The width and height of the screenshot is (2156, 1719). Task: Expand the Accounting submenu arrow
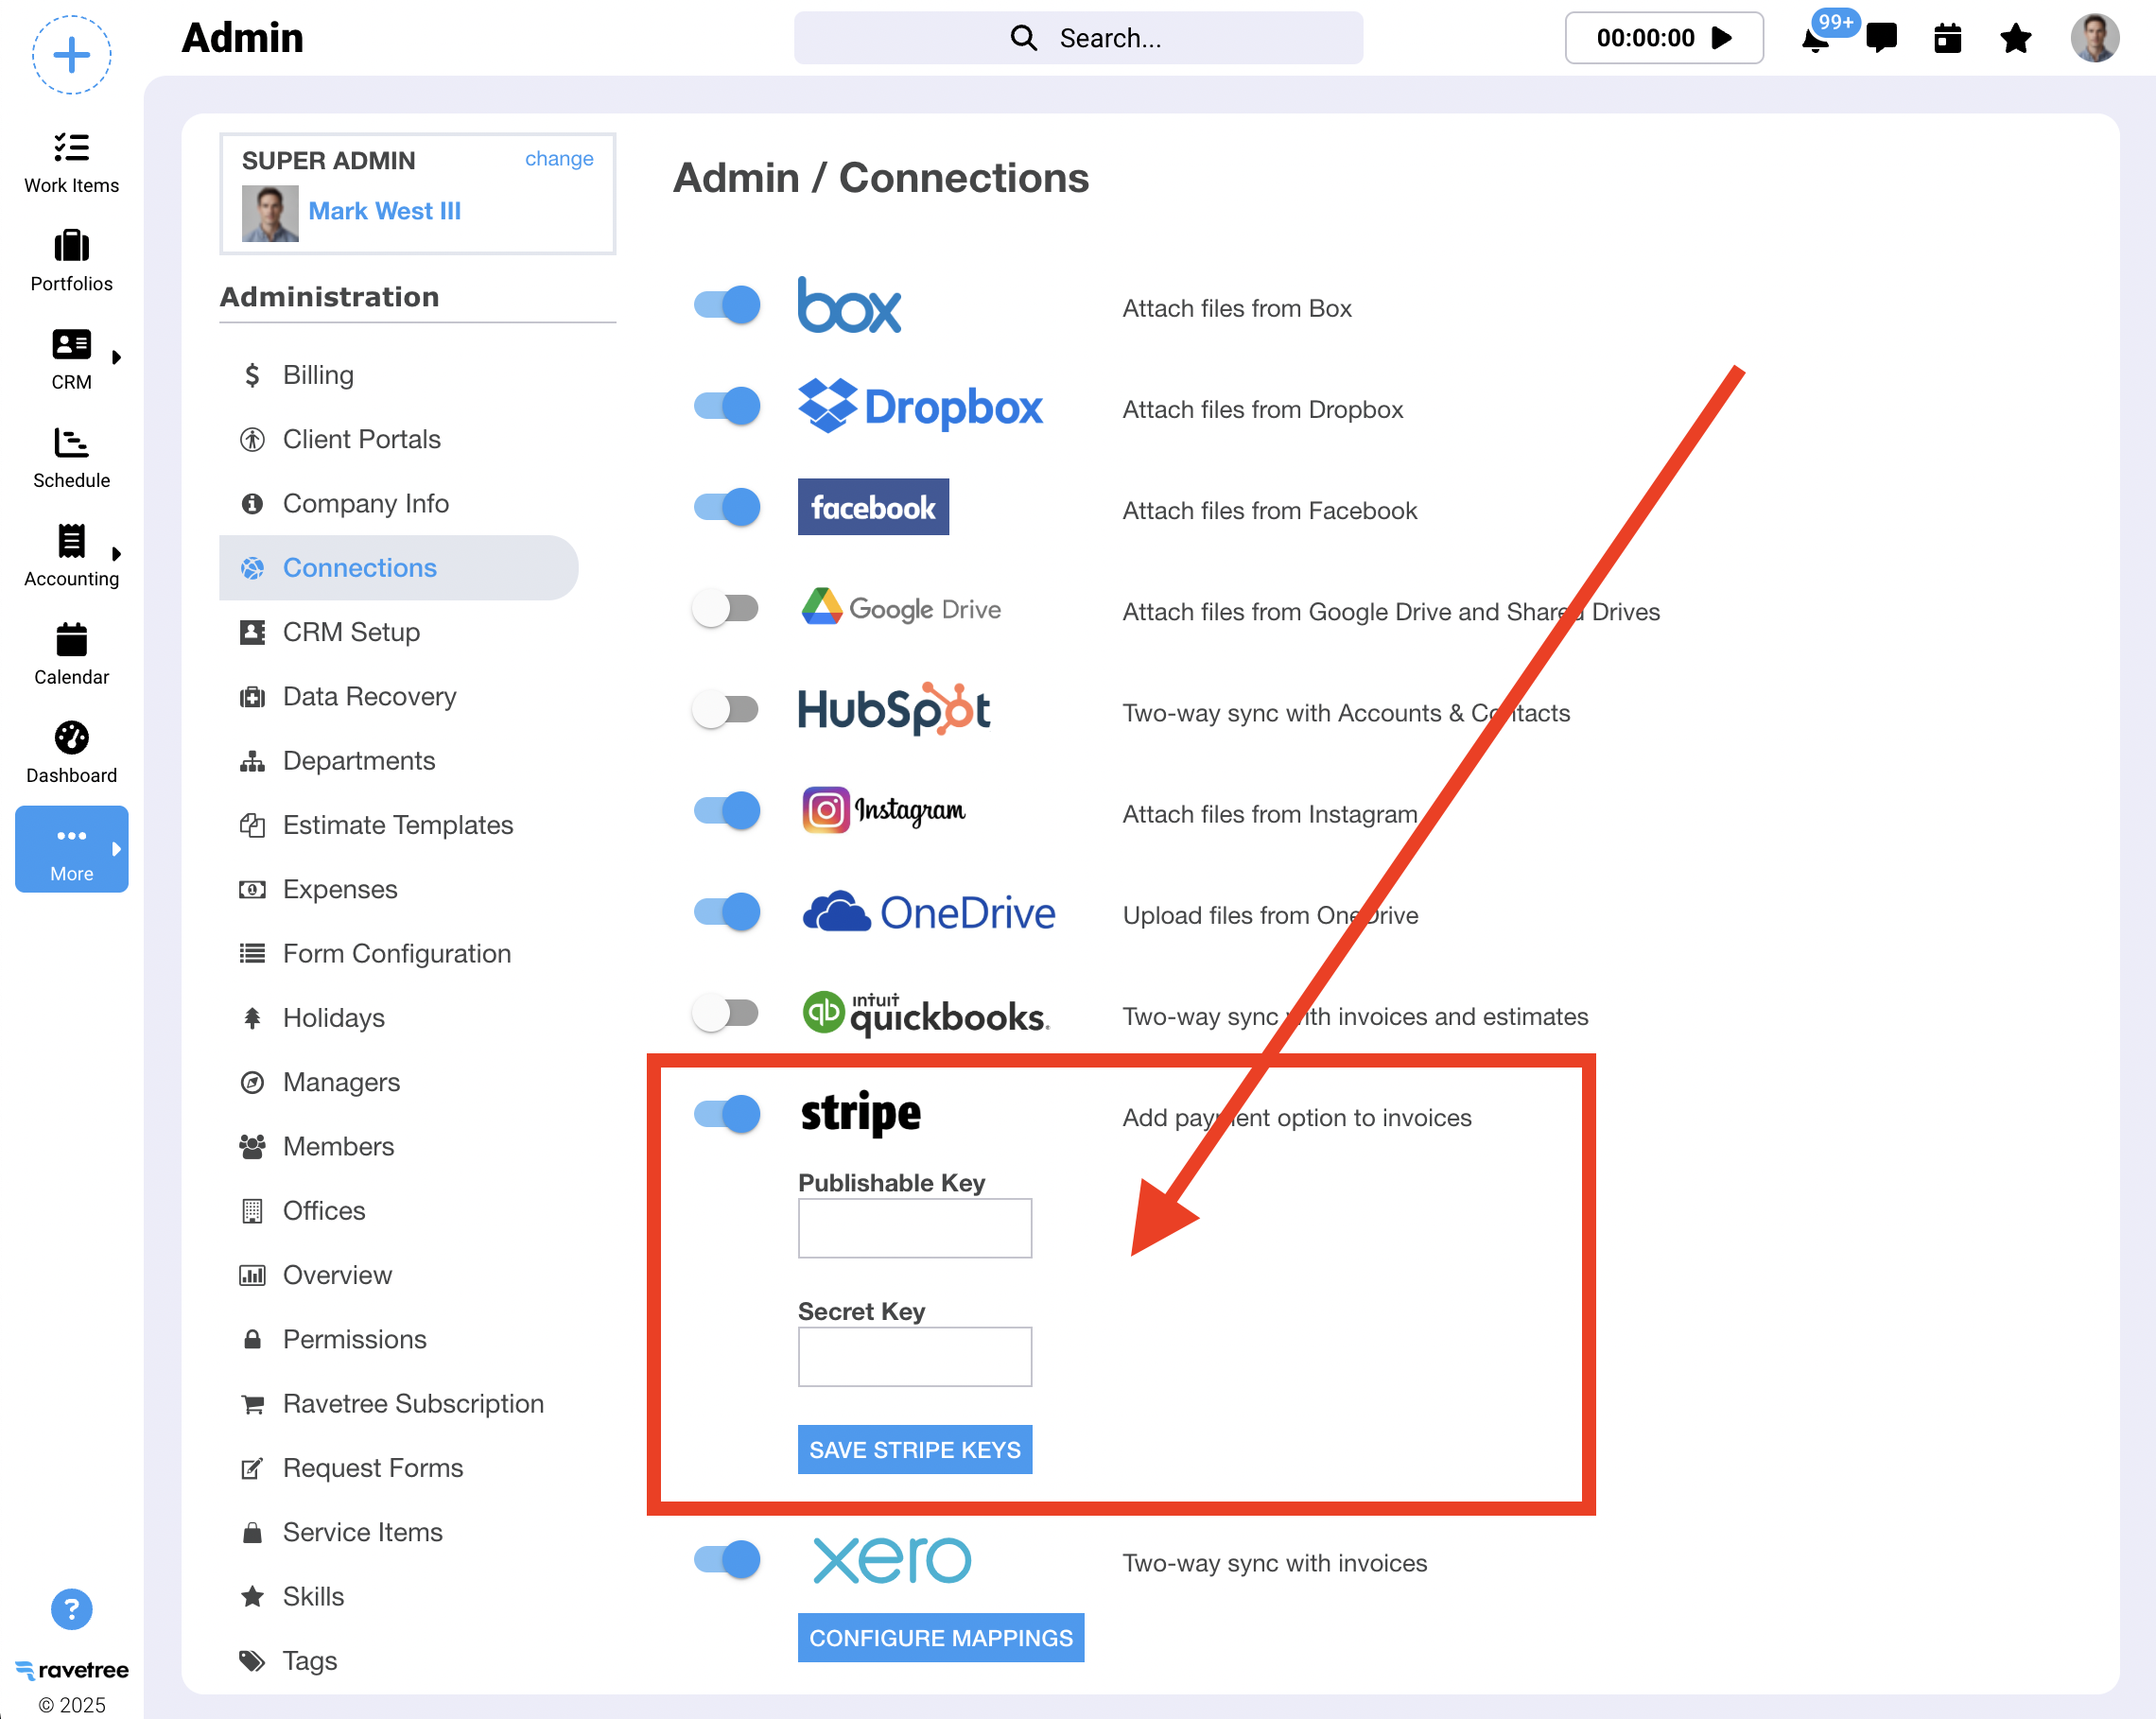pyautogui.click(x=117, y=554)
